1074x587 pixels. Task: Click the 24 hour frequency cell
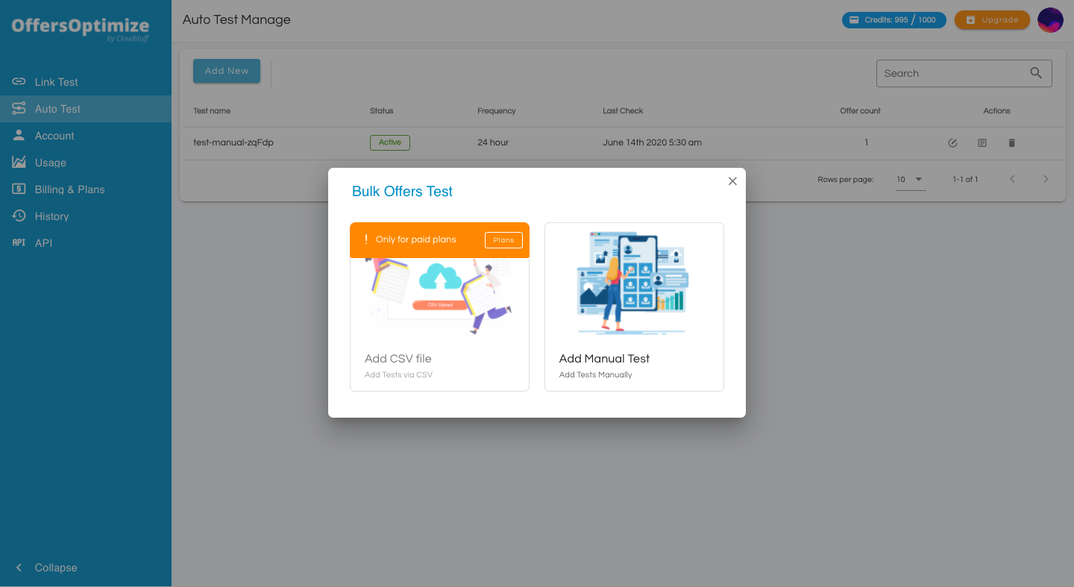[x=493, y=142]
